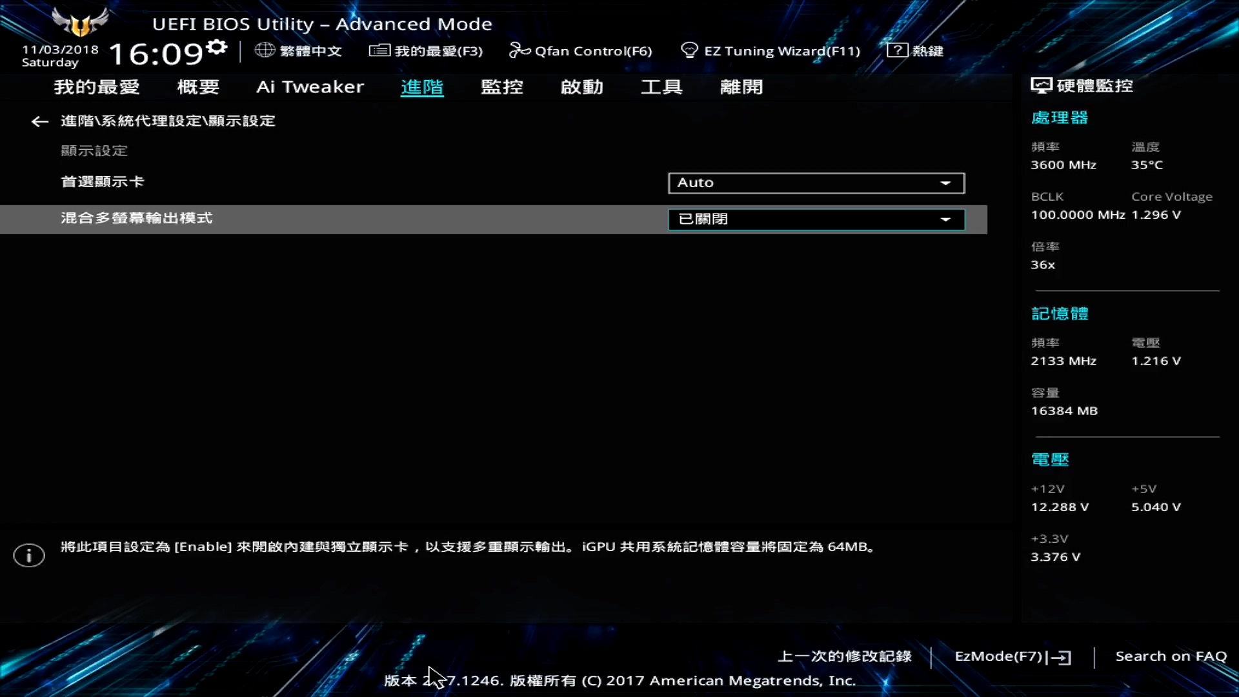Screen dimensions: 1239x697
Task: Open Qfan Control settings
Action: click(579, 50)
